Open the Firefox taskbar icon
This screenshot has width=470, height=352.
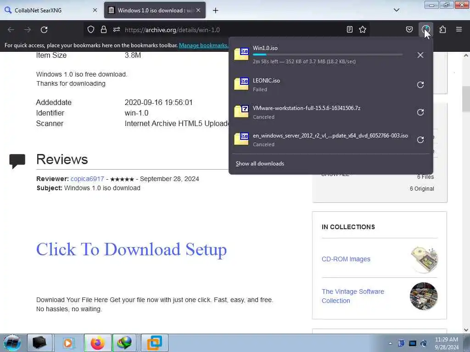pos(97,343)
